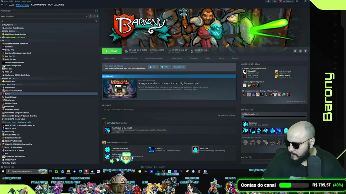Click the achievements progress bar

(274, 116)
